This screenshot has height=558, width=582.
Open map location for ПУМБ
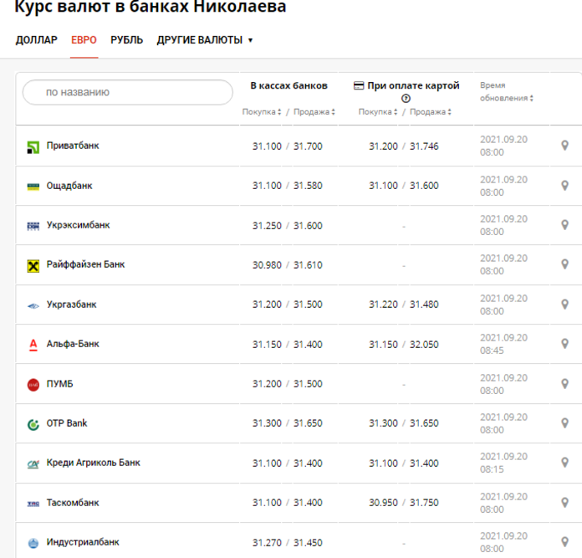[x=564, y=384]
